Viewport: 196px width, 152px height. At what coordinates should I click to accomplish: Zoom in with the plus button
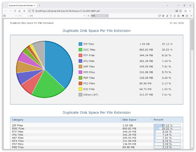89,16
